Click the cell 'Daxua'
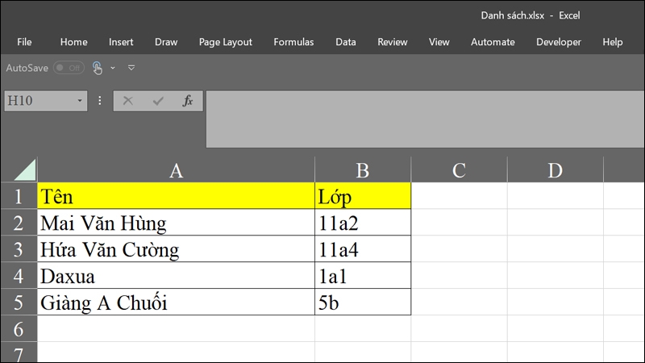Screen dimensions: 645x363 (176, 276)
